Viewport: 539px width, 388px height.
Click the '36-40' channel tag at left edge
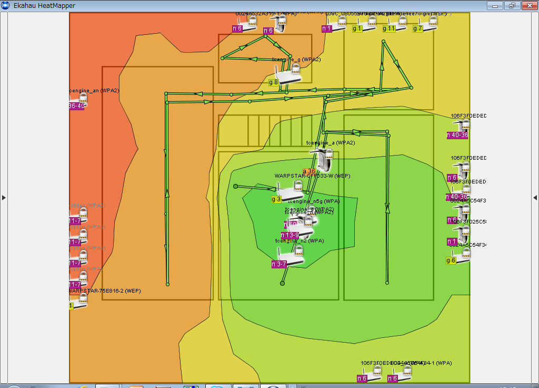click(77, 106)
